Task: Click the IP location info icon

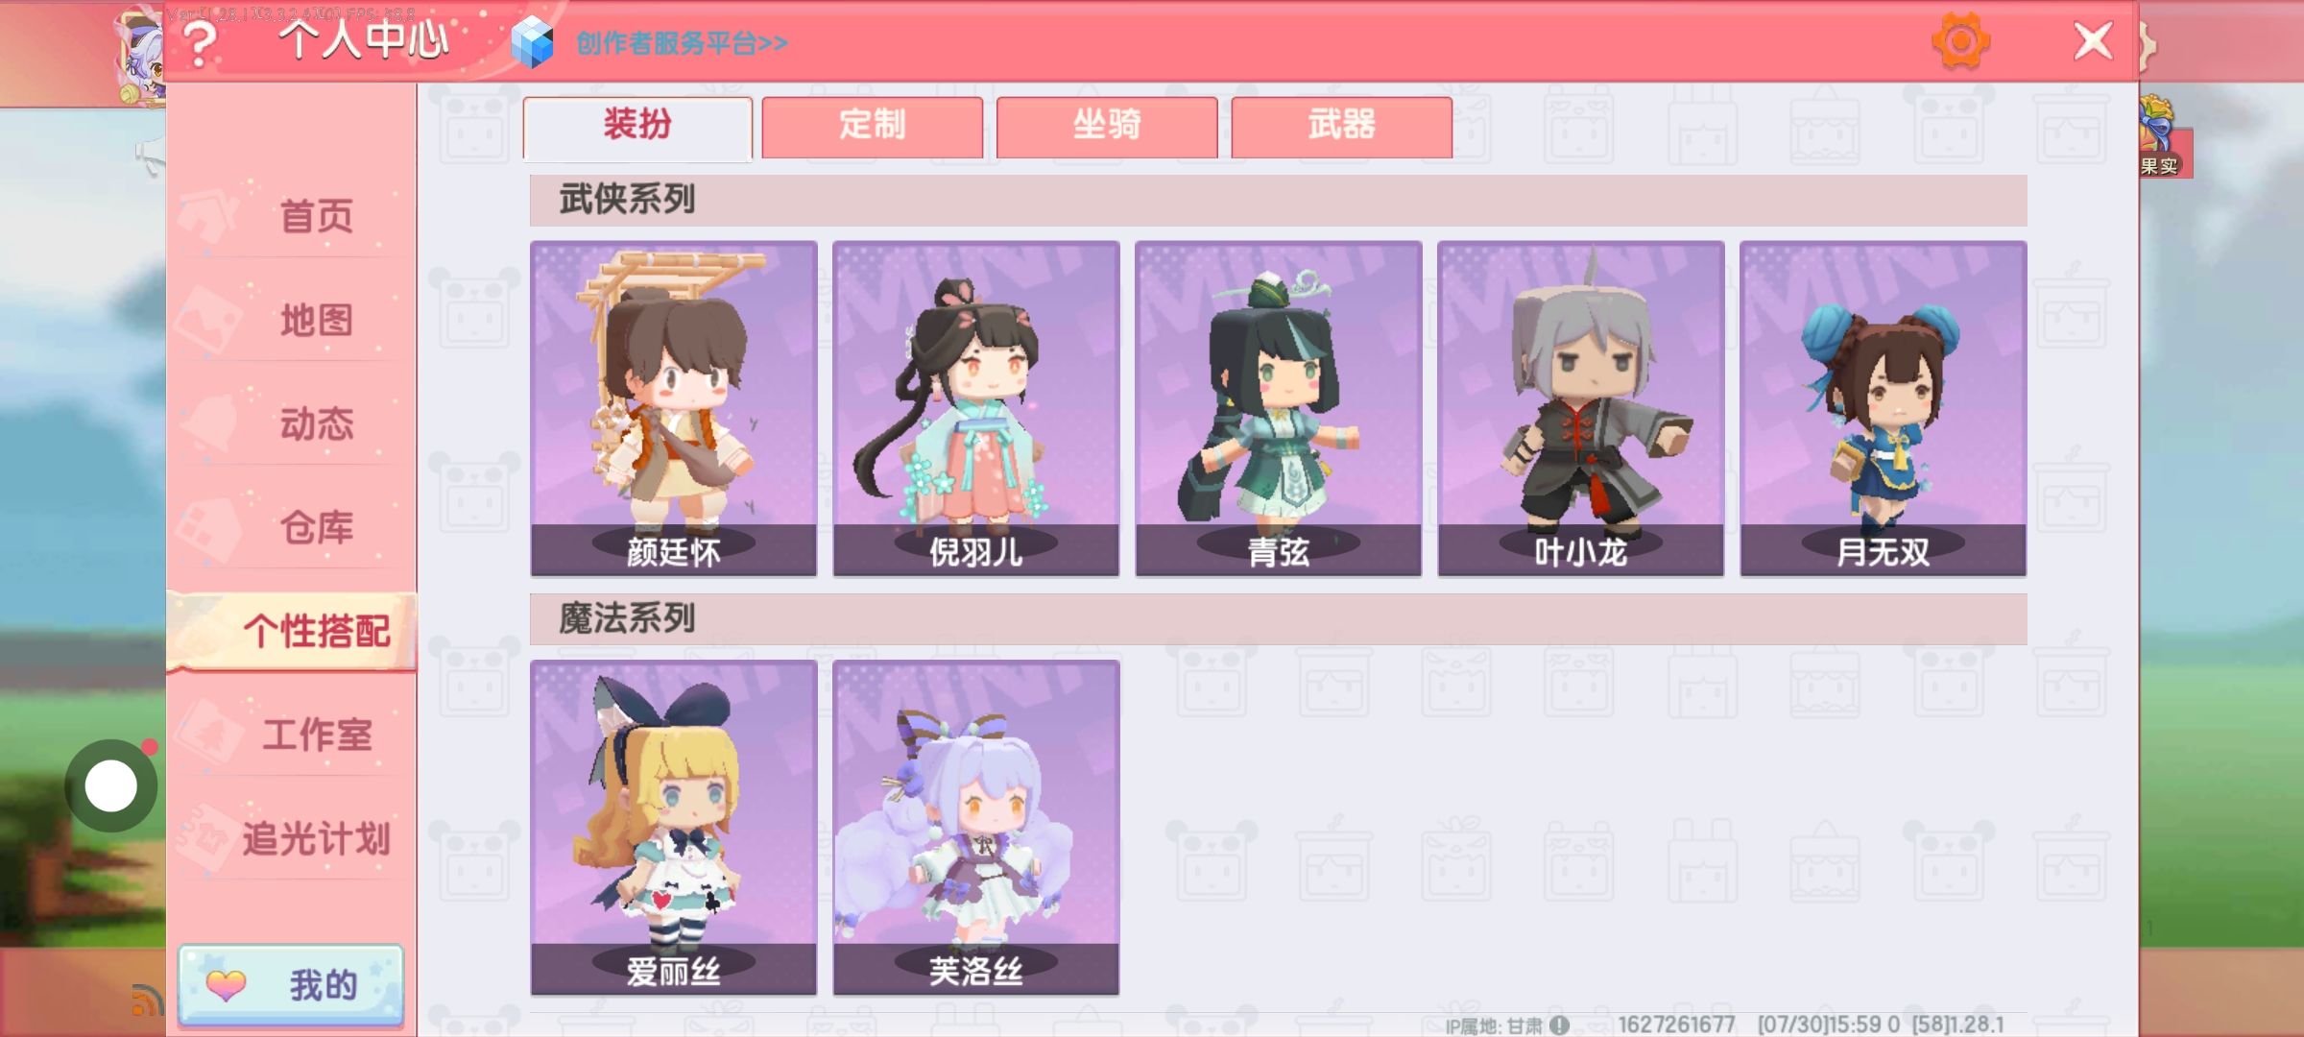Action: [x=1560, y=1025]
